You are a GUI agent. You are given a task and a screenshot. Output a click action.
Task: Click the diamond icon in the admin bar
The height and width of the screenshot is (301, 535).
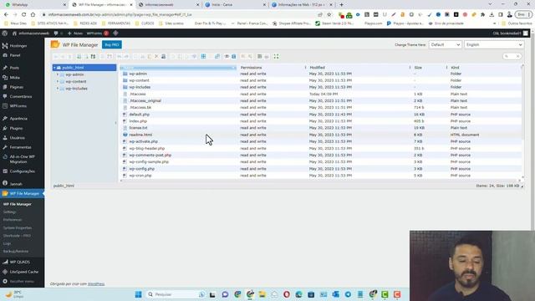pos(115,33)
